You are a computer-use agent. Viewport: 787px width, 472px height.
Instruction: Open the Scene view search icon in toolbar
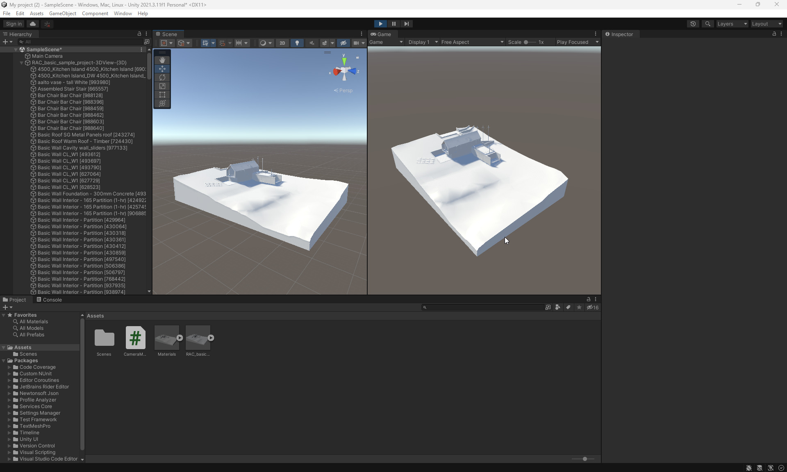pyautogui.click(x=708, y=24)
